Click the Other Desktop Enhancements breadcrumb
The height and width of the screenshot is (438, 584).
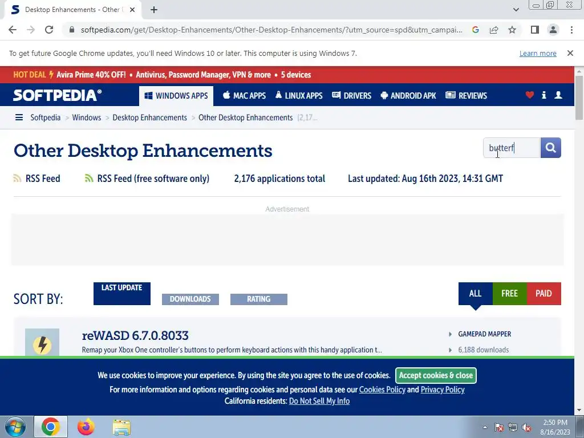point(245,117)
